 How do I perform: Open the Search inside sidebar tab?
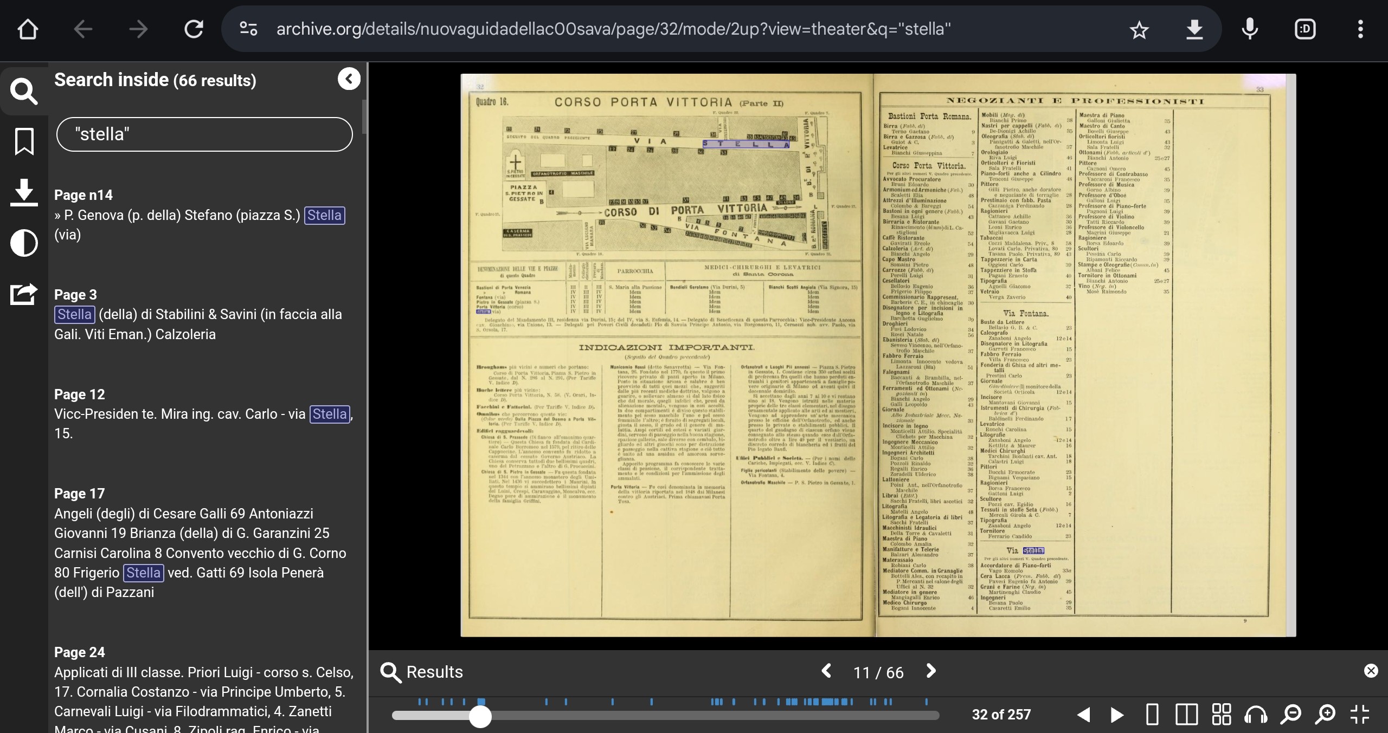coord(24,90)
